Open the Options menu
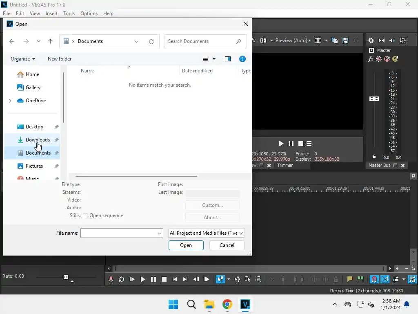 [89, 13]
